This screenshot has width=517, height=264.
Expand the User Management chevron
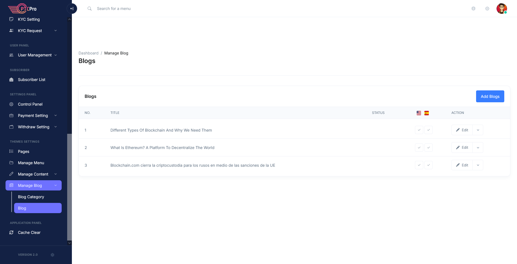(x=56, y=55)
